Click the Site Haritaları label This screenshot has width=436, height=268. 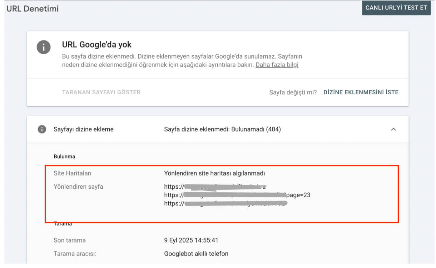tap(73, 173)
